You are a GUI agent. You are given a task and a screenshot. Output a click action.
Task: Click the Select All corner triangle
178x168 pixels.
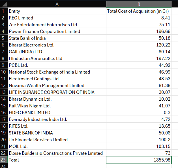pos(4,4)
